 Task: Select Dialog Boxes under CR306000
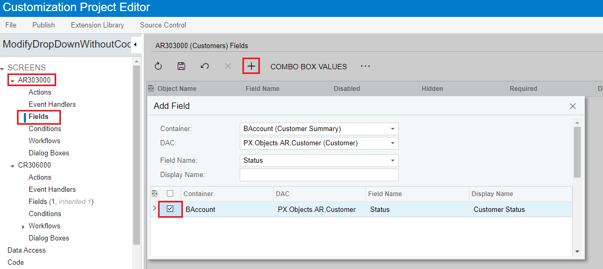[49, 238]
